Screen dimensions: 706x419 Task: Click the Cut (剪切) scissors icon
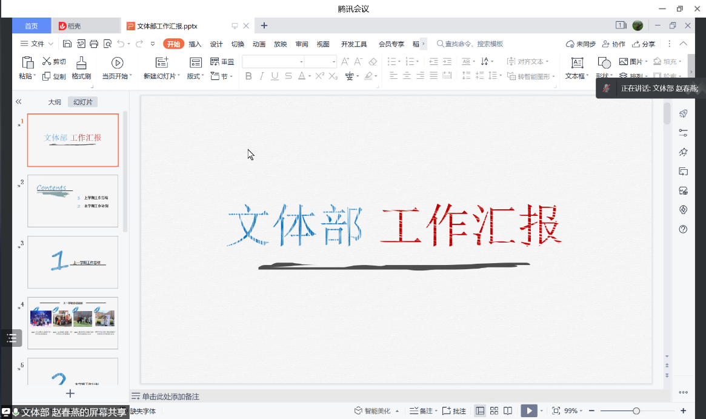point(47,61)
